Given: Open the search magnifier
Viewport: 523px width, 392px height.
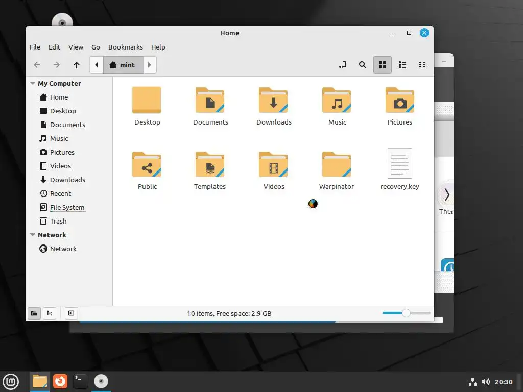Looking at the screenshot, I should [362, 65].
